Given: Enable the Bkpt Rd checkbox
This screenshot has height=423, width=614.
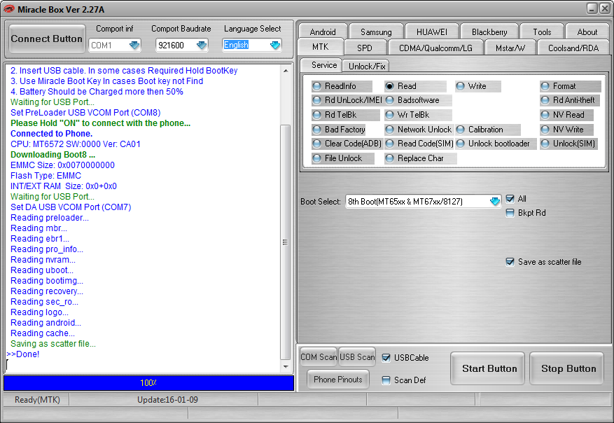Looking at the screenshot, I should pos(510,213).
